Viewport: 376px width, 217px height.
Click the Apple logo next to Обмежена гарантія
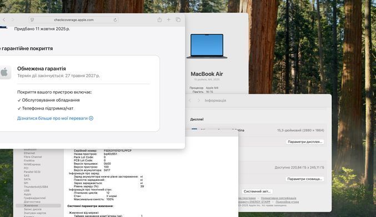[4, 72]
